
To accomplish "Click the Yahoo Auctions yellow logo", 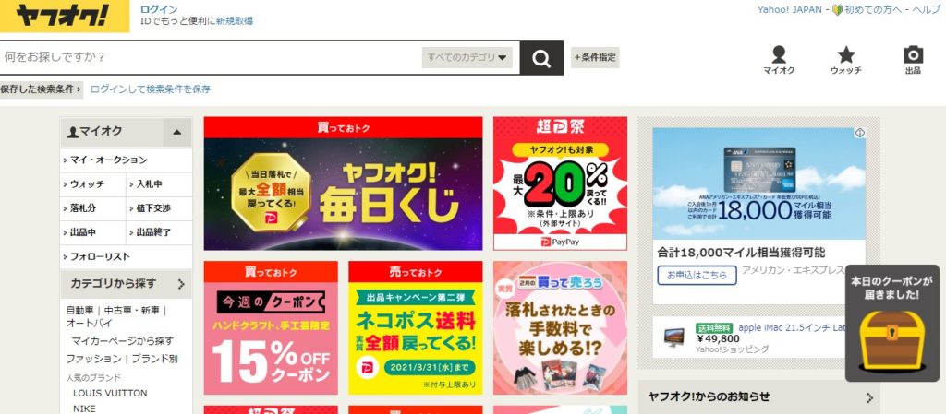I will point(65,16).
